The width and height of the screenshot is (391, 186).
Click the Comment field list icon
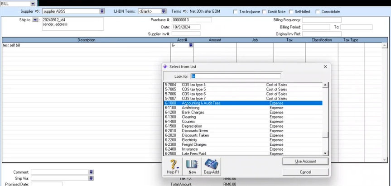[91, 172]
